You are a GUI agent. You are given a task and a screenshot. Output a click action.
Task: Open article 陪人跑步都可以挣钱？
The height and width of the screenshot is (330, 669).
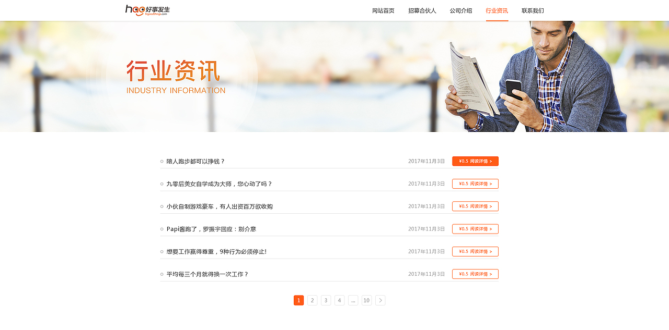pos(195,162)
